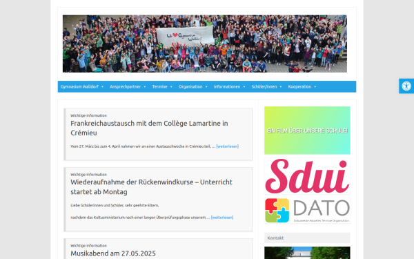
Task: Expand dropdown arrow beside Gymnasium Walldorf
Action: (x=102, y=87)
